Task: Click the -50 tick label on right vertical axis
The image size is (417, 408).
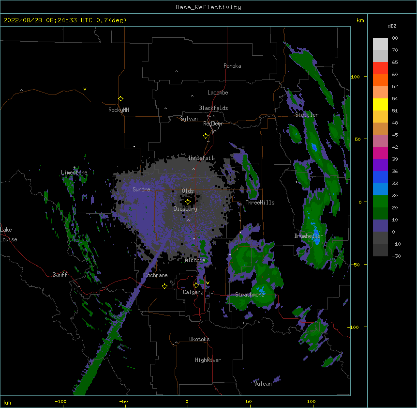Action: coord(355,265)
